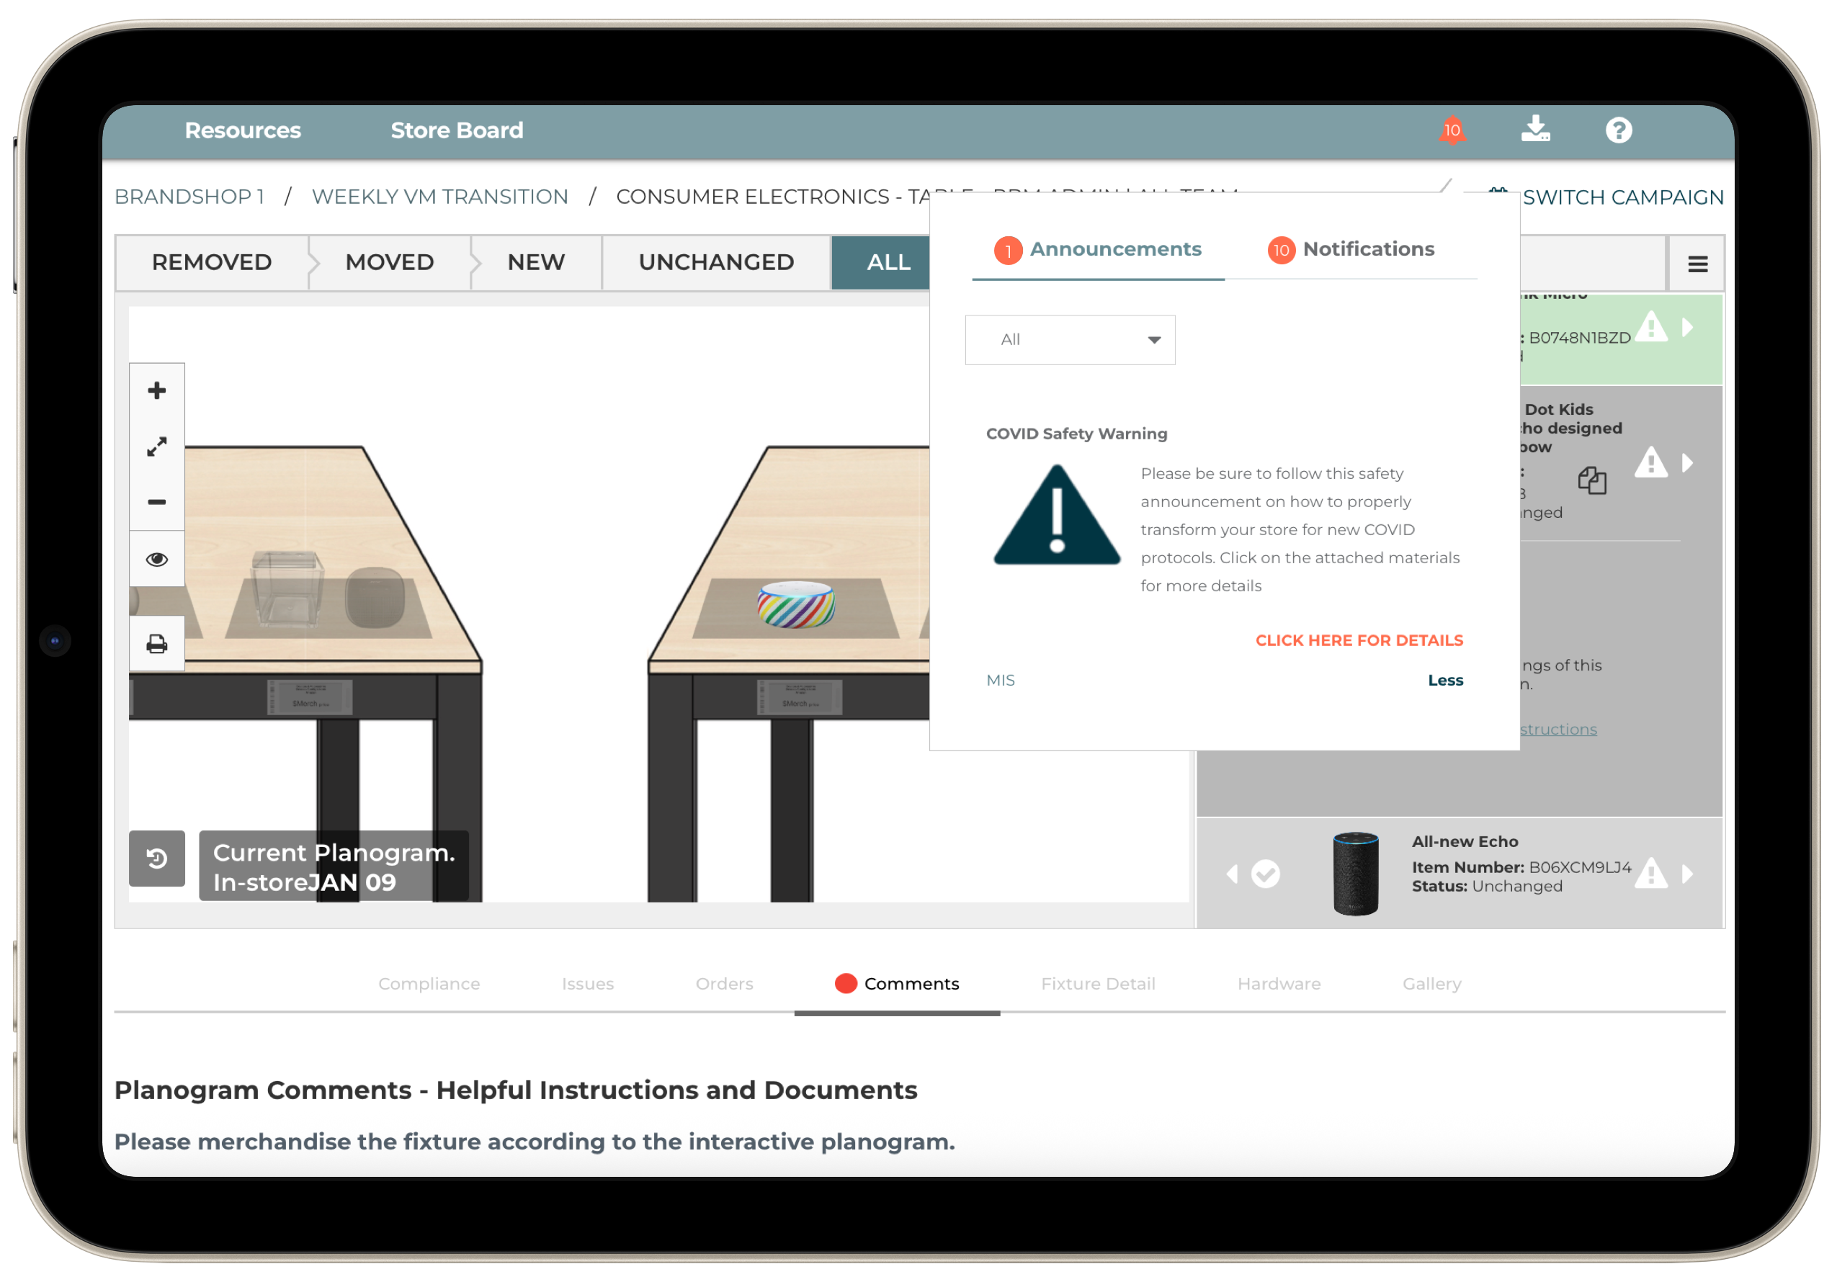Open the notification bell showing 10

click(1452, 130)
